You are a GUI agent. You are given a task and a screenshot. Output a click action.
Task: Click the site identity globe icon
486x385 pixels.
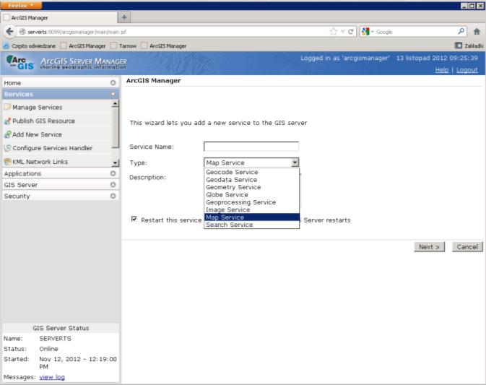tap(22, 32)
